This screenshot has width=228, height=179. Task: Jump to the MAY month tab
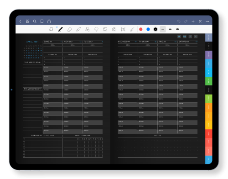click(209, 99)
